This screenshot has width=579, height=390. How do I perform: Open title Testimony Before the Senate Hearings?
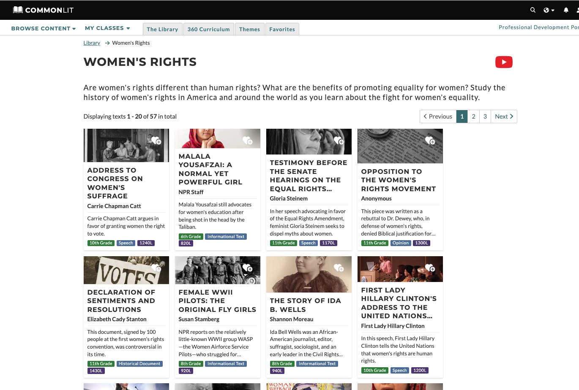[x=309, y=176]
